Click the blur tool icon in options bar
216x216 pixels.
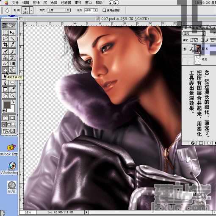coord(7,10)
